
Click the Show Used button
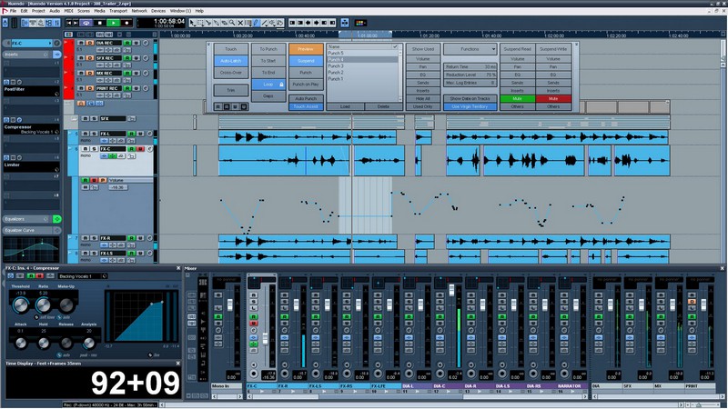coord(423,48)
